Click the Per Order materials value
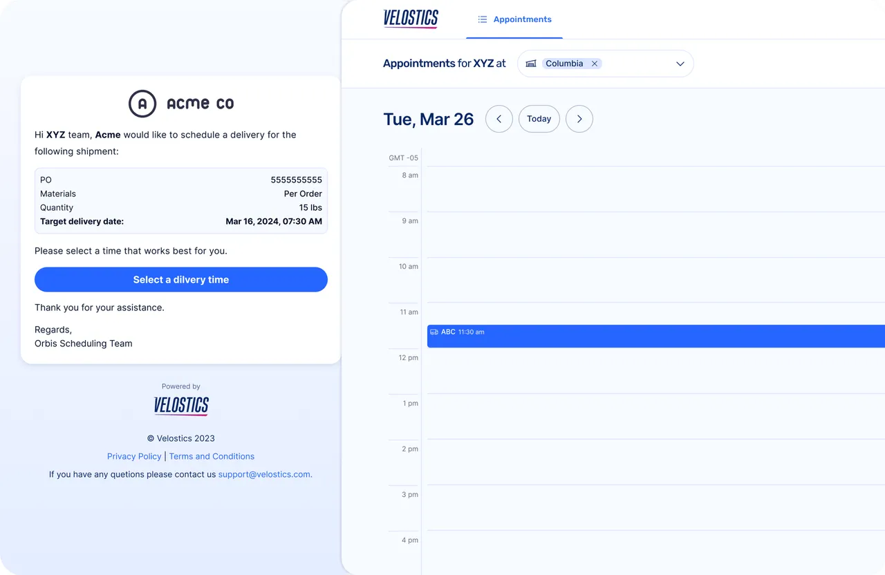Image resolution: width=885 pixels, height=575 pixels. click(303, 194)
